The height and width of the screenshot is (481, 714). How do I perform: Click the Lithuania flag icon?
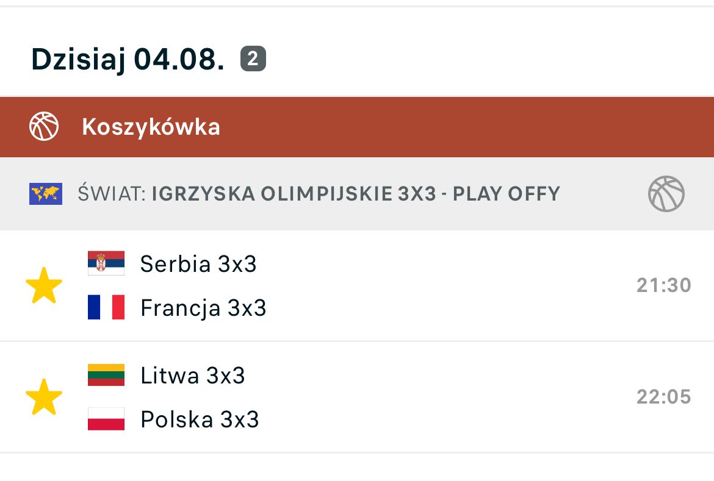click(x=106, y=375)
